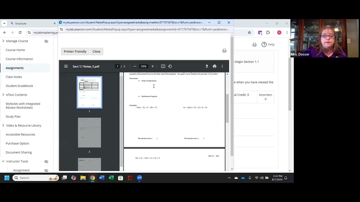Click the Windows taskbar search box
Image resolution: width=360 pixels, height=202 pixels.
pyautogui.click(x=36, y=178)
